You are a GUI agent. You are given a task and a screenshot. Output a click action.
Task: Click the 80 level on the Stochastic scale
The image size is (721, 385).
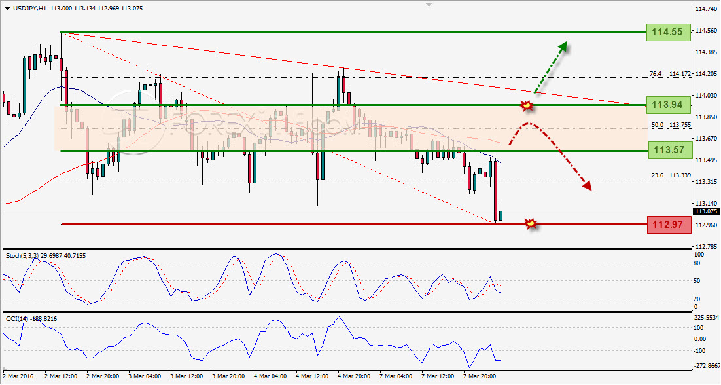click(x=697, y=263)
